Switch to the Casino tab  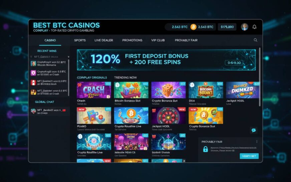point(50,40)
